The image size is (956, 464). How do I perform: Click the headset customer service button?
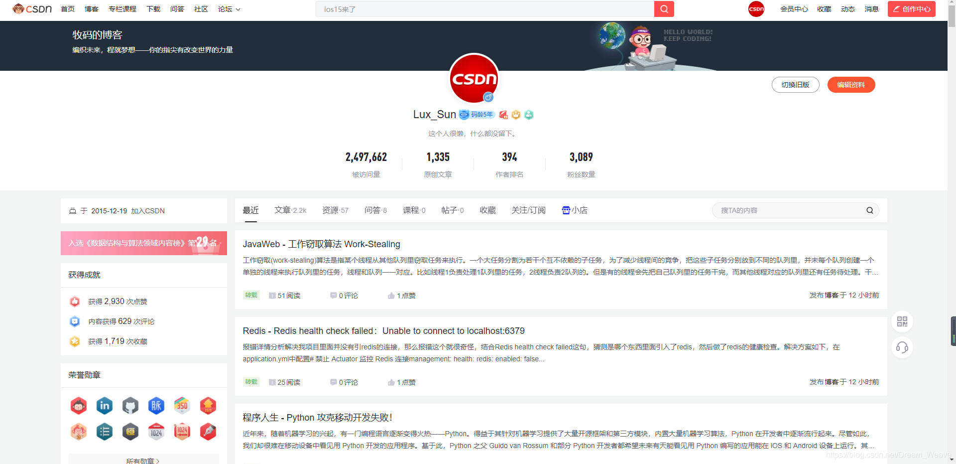(902, 347)
